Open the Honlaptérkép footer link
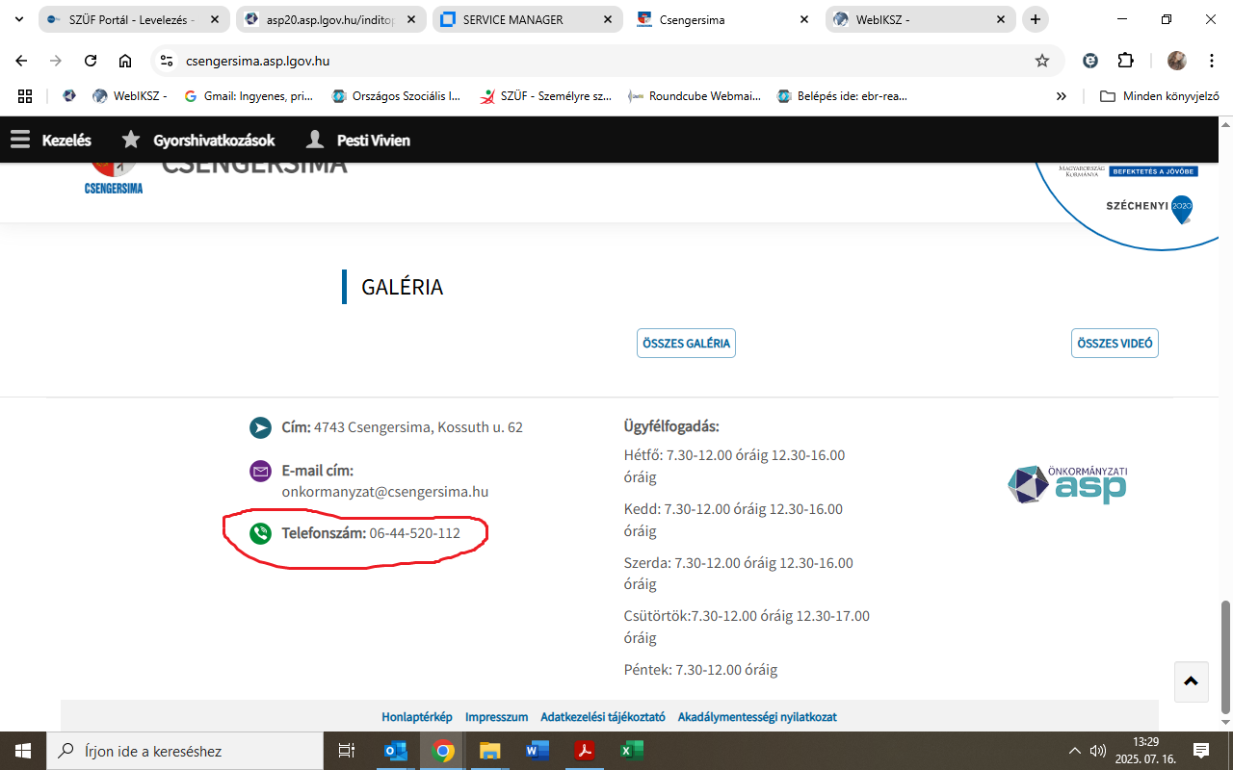The image size is (1233, 770). click(417, 717)
